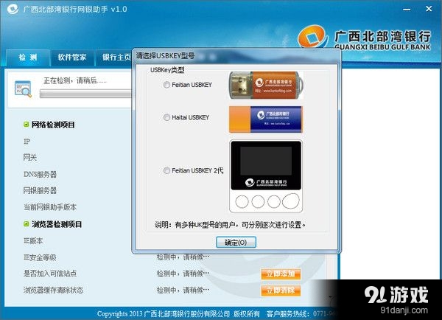This screenshot has width=442, height=320.
Task: Close the 网银助手 window
Action: click(x=429, y=9)
